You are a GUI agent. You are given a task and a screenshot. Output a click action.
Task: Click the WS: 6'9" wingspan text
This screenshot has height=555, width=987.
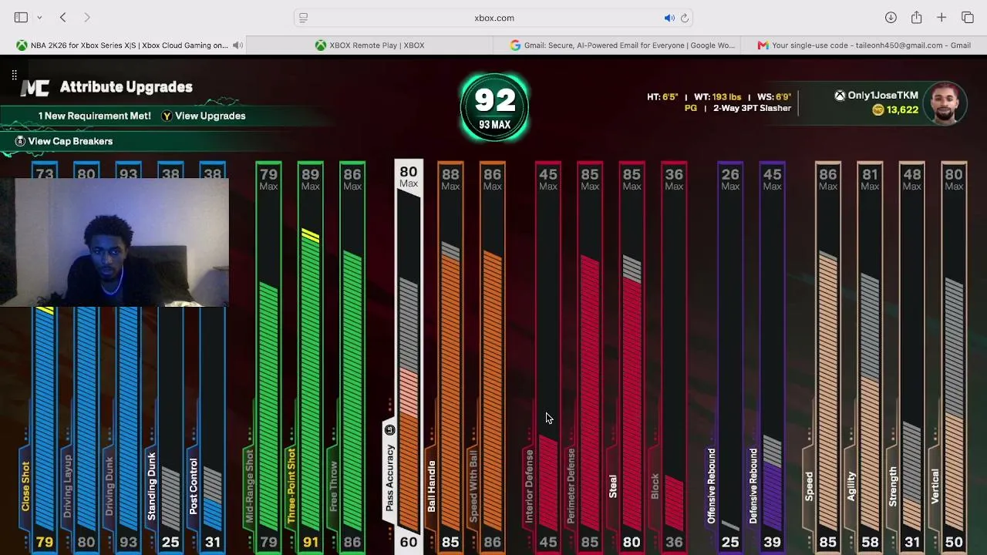click(774, 97)
